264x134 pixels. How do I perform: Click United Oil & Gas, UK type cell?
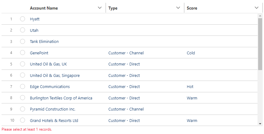pyautogui.click(x=124, y=64)
